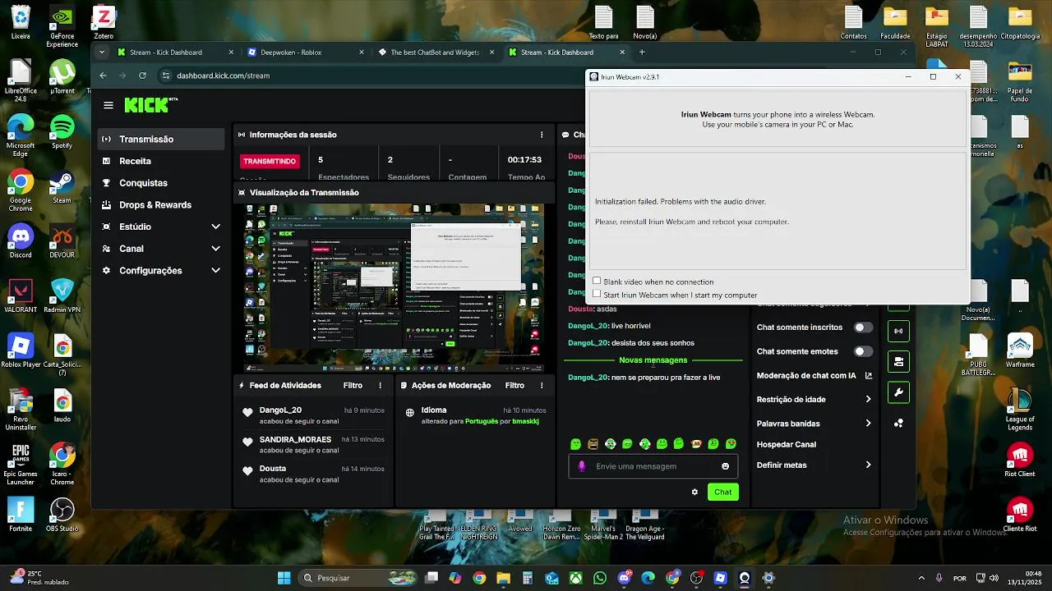The height and width of the screenshot is (591, 1052).
Task: Open the League of Legends desktop shortcut
Action: coord(1020,406)
